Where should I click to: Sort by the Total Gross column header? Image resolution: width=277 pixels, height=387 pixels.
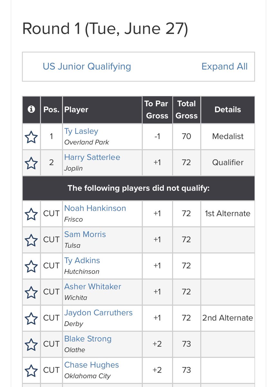point(187,110)
